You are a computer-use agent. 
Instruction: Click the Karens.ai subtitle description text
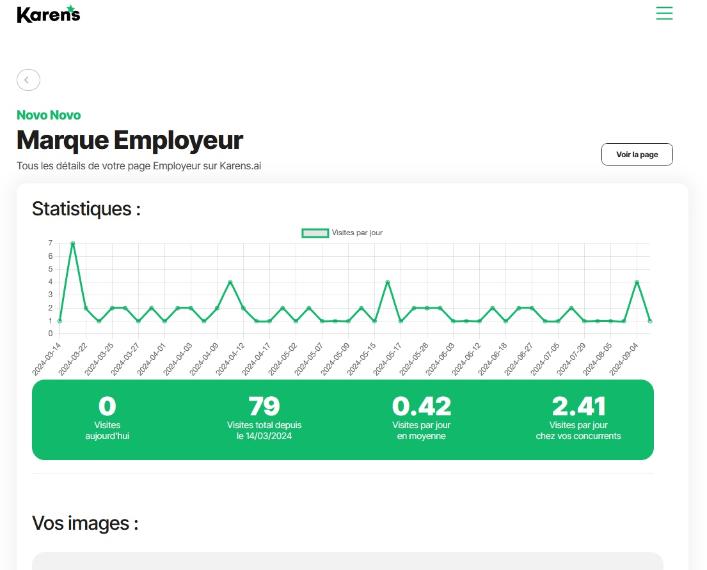pyautogui.click(x=139, y=166)
